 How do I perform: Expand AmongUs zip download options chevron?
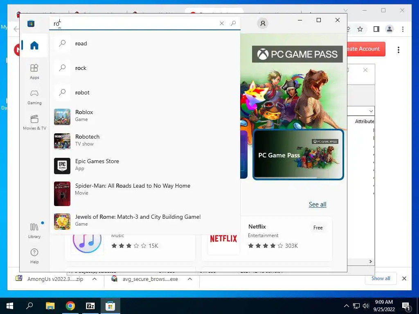[95, 279]
